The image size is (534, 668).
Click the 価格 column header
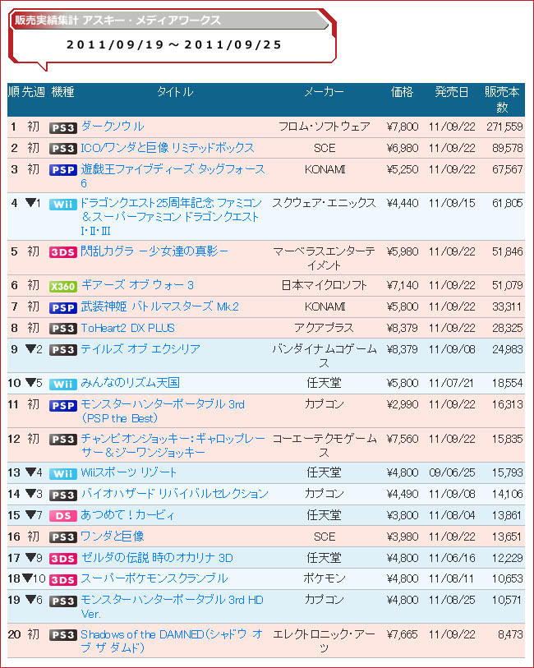point(402,91)
